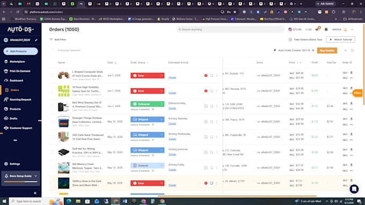Click the orange side tab on right edge

pyautogui.click(x=358, y=93)
